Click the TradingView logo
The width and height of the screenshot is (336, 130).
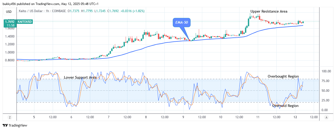point(15,126)
